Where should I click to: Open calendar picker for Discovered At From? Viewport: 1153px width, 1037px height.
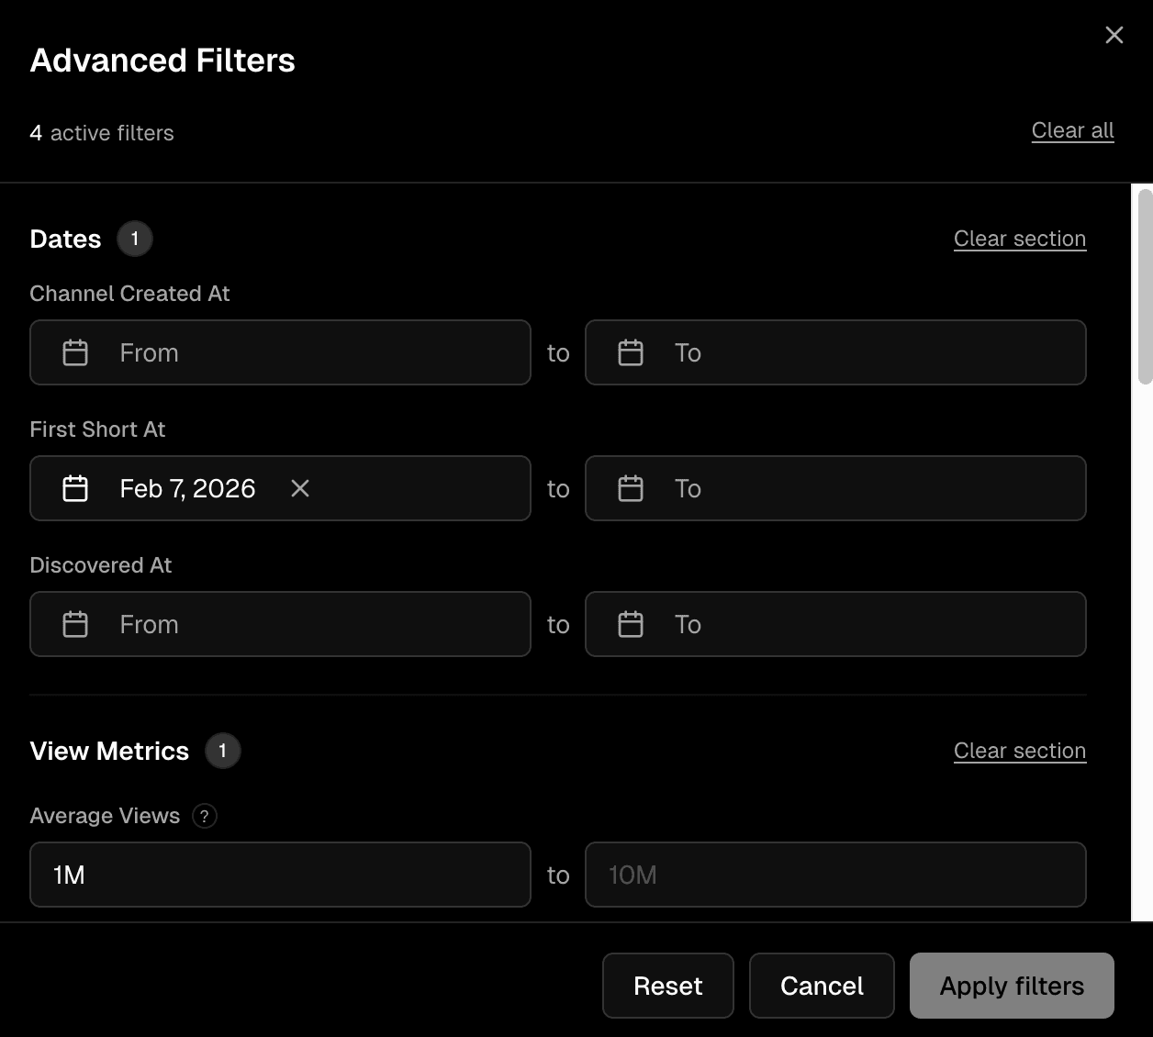pyautogui.click(x=76, y=624)
